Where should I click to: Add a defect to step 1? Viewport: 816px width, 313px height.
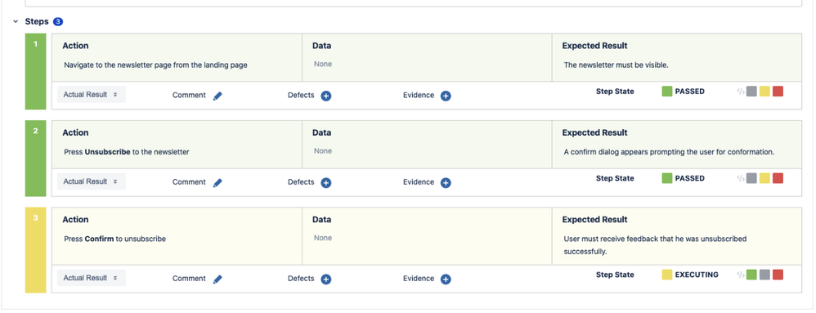pos(326,96)
